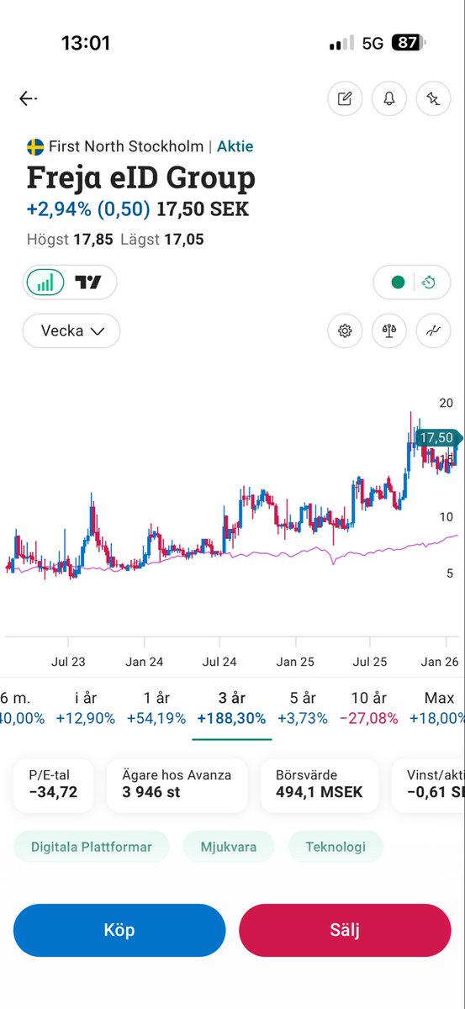The height and width of the screenshot is (1009, 465).
Task: Select the 'i år' period tab
Action: point(87,708)
